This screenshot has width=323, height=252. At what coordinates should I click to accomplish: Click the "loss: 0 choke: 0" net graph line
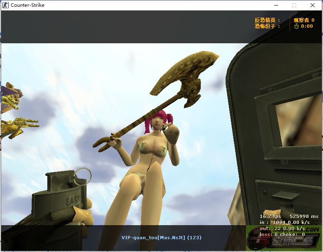[x=282, y=234]
